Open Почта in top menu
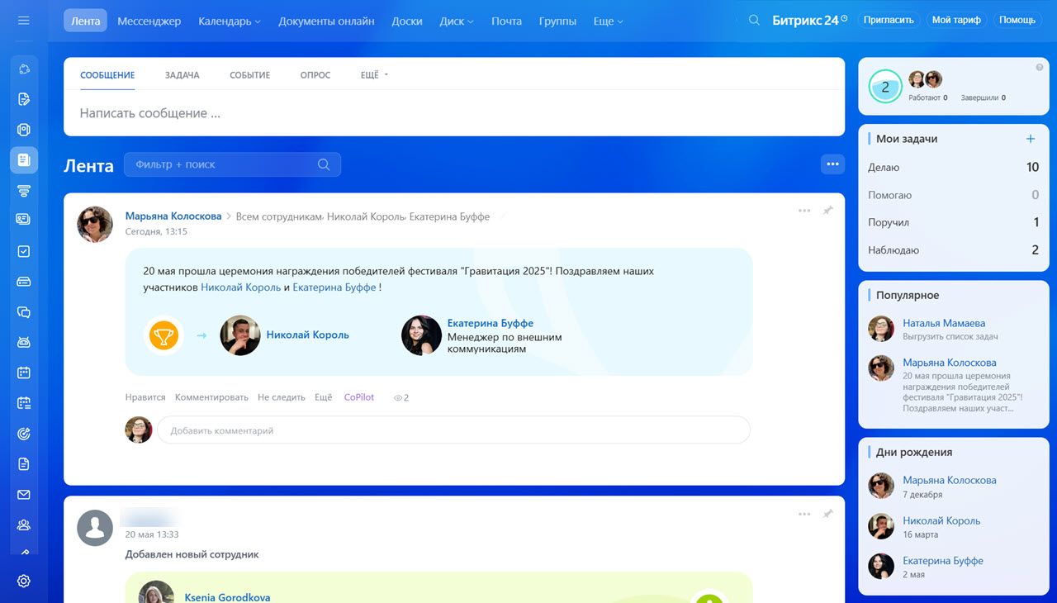Screen dimensions: 1057x603 click(x=506, y=21)
